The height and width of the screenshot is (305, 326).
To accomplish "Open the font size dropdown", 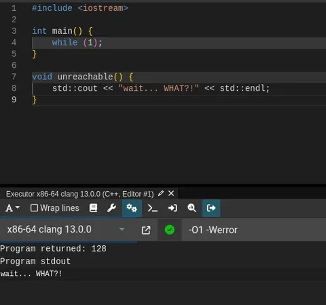I will click(12, 208).
